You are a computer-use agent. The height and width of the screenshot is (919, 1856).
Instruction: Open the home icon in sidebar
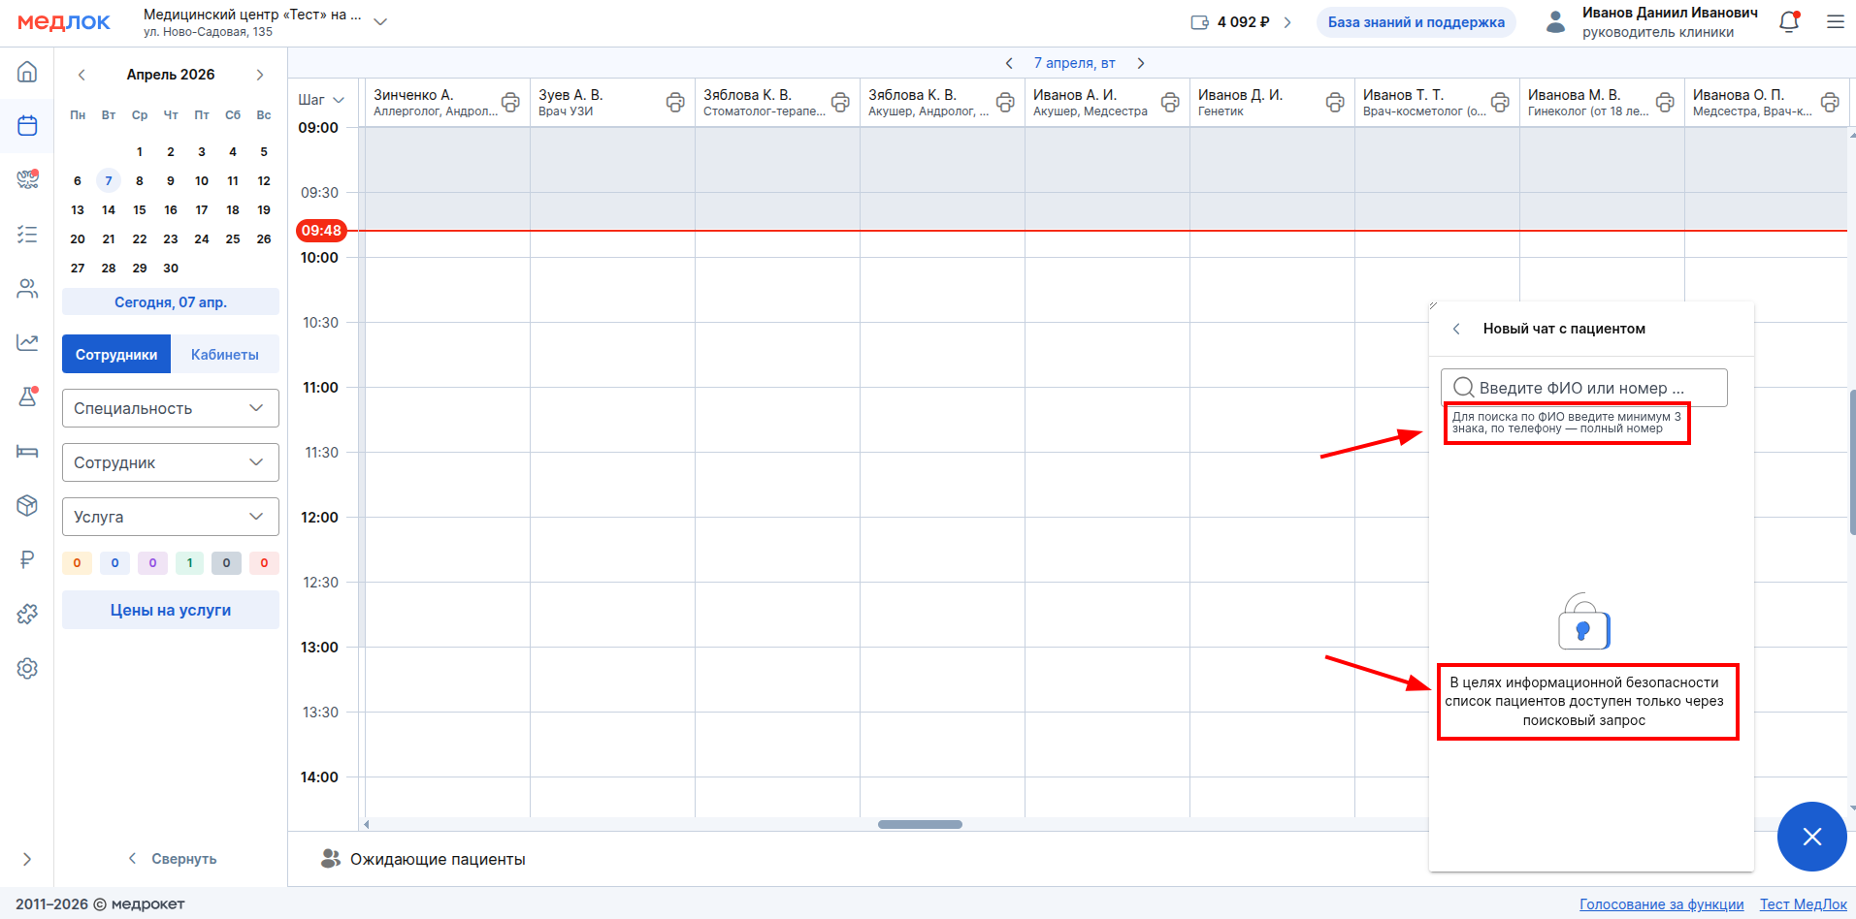tap(27, 72)
